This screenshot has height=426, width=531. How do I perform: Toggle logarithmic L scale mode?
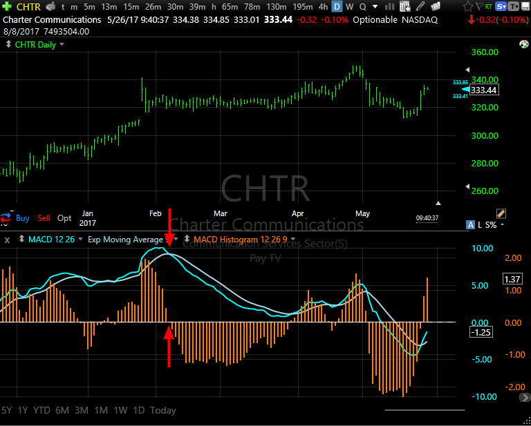coord(480,225)
